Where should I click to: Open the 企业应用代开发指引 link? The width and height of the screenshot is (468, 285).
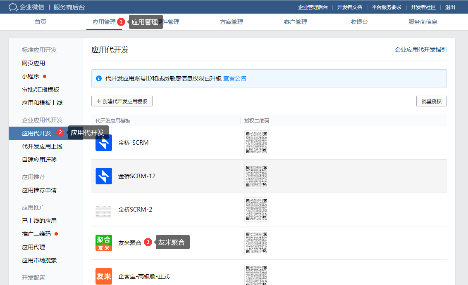(x=420, y=49)
